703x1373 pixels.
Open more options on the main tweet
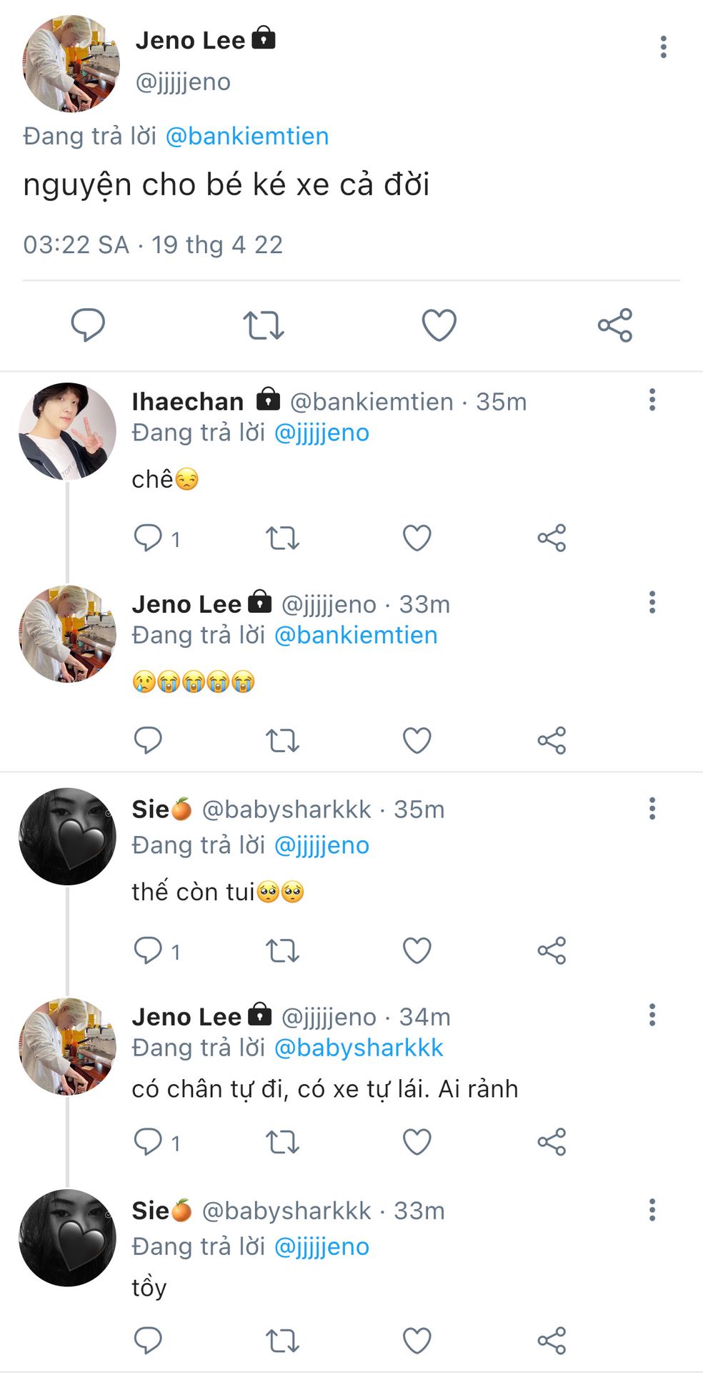[664, 47]
